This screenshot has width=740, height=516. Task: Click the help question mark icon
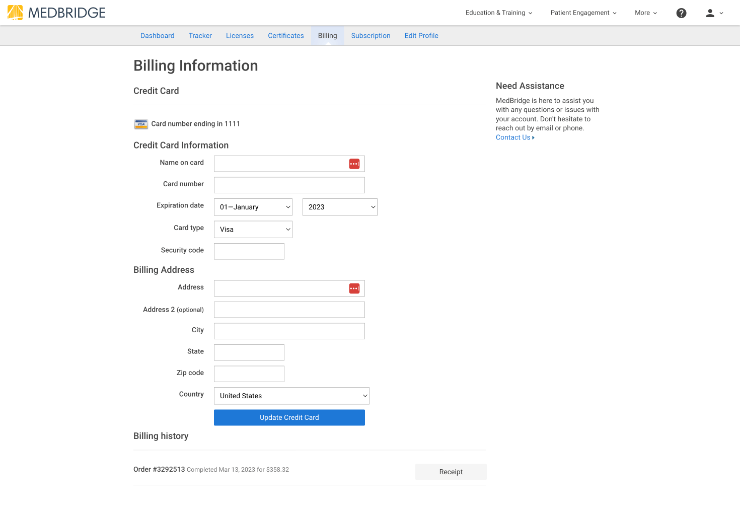681,13
